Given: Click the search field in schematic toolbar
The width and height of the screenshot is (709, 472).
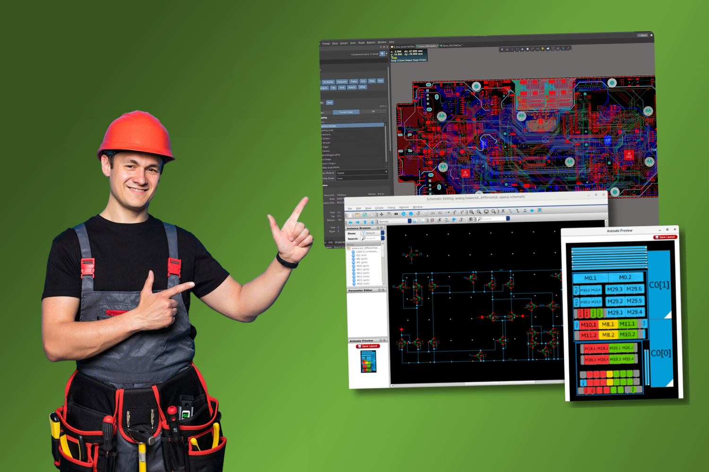Looking at the screenshot, I should coord(493,219).
